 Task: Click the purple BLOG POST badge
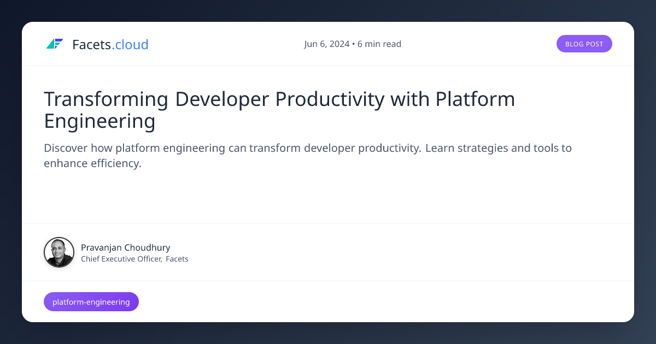(x=584, y=43)
